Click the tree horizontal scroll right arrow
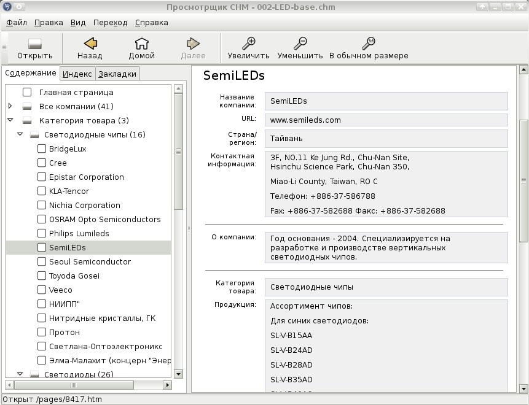Screen dimensions: 529x405 pyautogui.click(x=167, y=385)
